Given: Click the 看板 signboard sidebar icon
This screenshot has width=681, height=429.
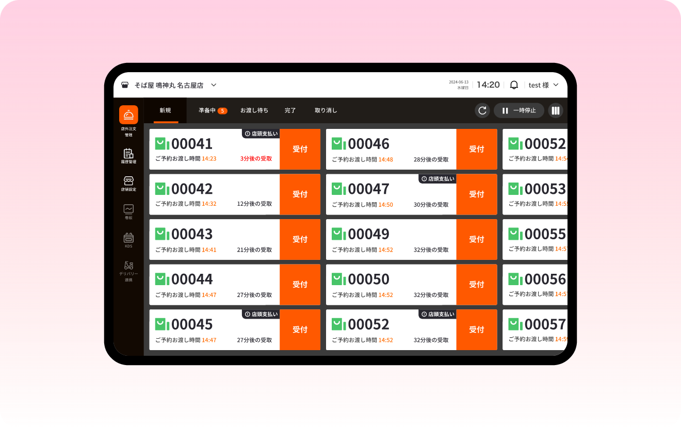Looking at the screenshot, I should click(x=128, y=209).
